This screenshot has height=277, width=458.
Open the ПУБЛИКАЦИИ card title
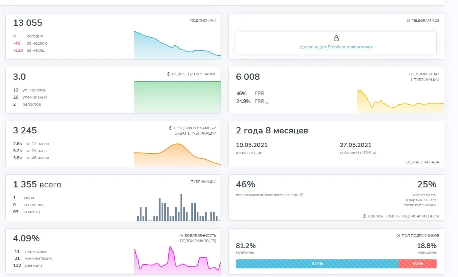coord(203,182)
